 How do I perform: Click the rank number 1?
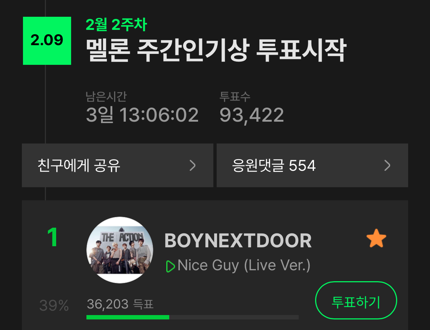(53, 237)
